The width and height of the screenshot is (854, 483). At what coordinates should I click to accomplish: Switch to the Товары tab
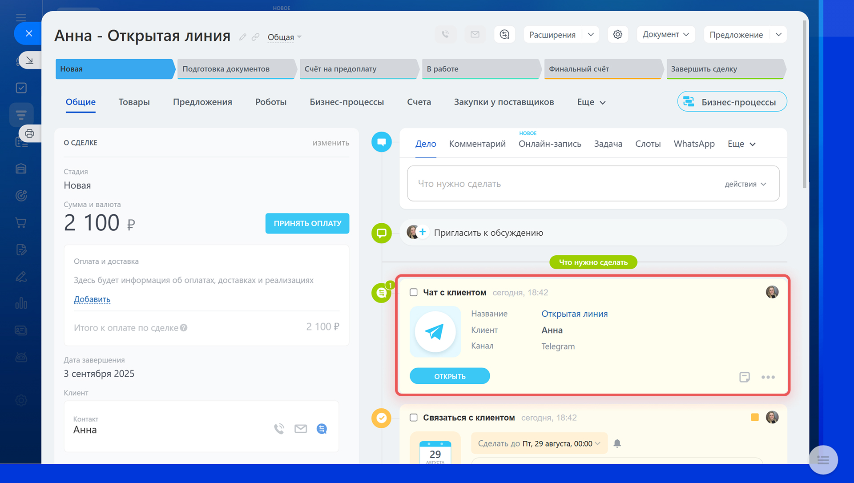pos(134,102)
